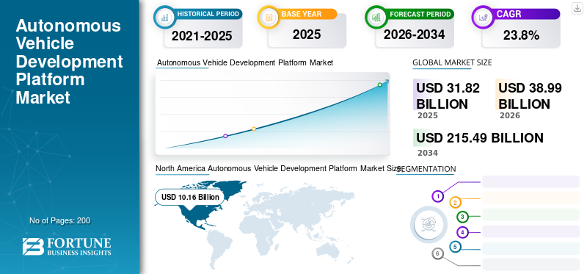Select segmentation circle number 6

click(x=437, y=253)
